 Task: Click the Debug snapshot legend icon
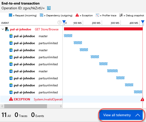121,15
